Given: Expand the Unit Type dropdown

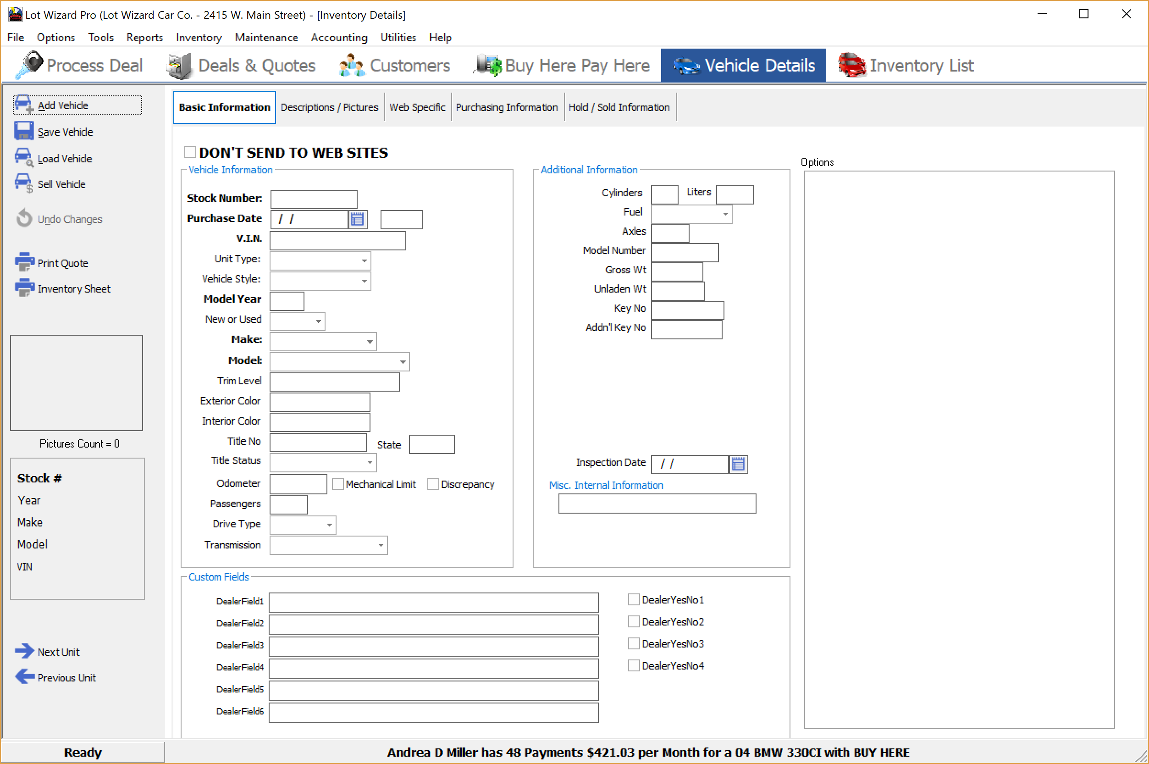Looking at the screenshot, I should click(364, 260).
